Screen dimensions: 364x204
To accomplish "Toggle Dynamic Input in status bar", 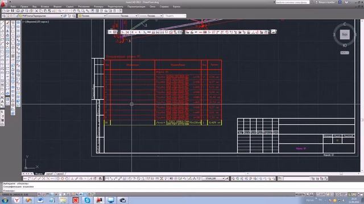I will (x=77, y=194).
